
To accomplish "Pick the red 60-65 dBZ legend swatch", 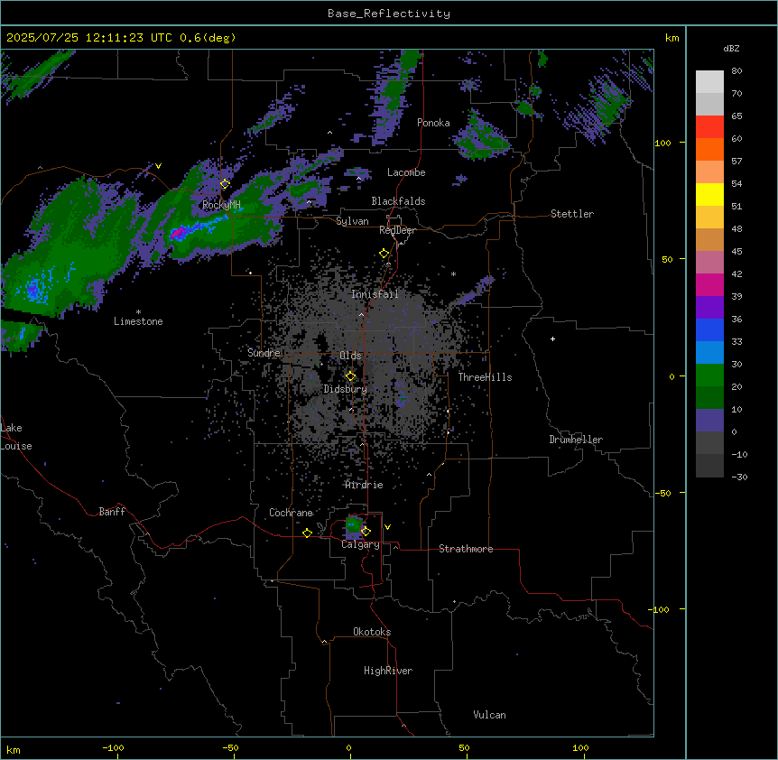I will point(709,126).
